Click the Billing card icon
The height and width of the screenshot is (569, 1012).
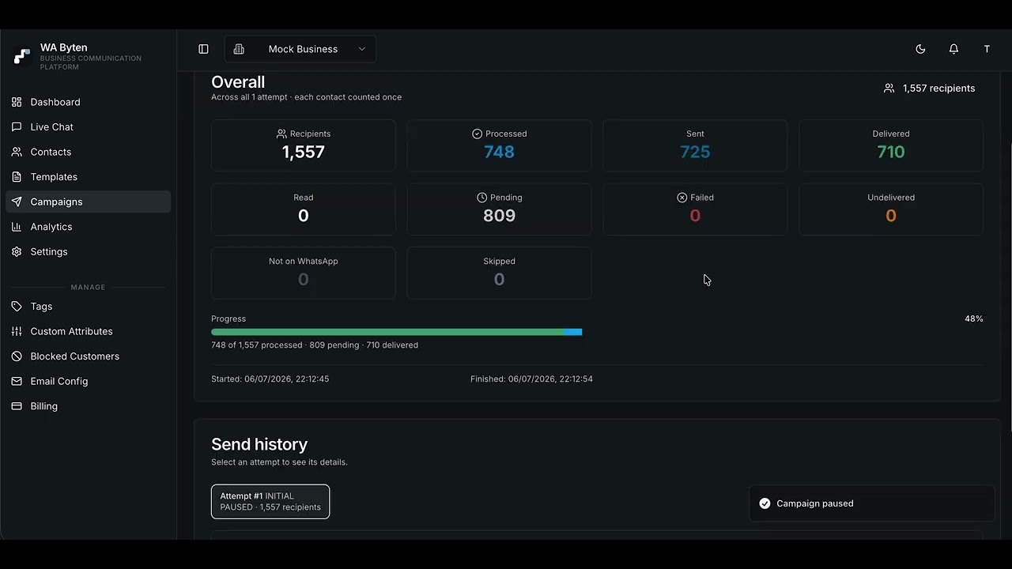click(17, 406)
